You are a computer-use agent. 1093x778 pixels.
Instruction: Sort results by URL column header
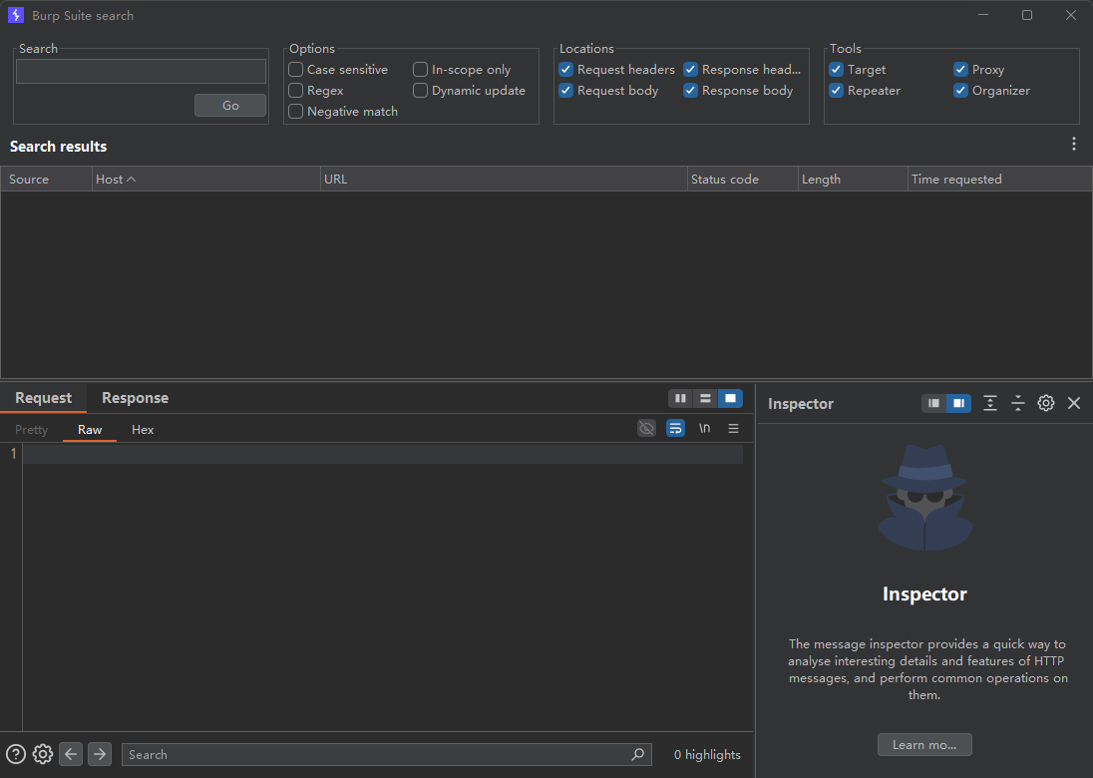tap(504, 180)
